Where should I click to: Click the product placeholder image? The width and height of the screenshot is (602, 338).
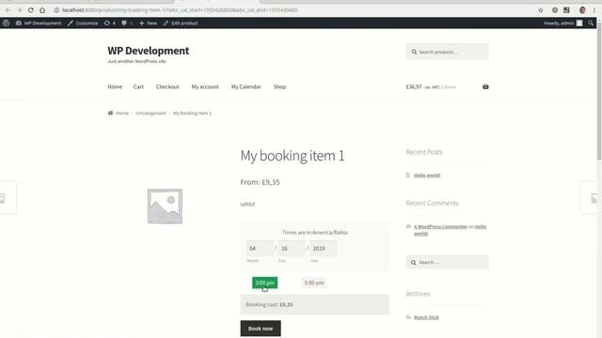[165, 207]
